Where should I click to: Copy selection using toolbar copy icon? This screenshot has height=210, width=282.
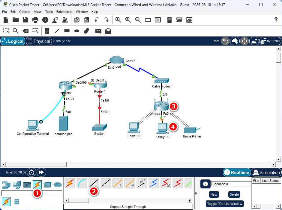click(77, 20)
